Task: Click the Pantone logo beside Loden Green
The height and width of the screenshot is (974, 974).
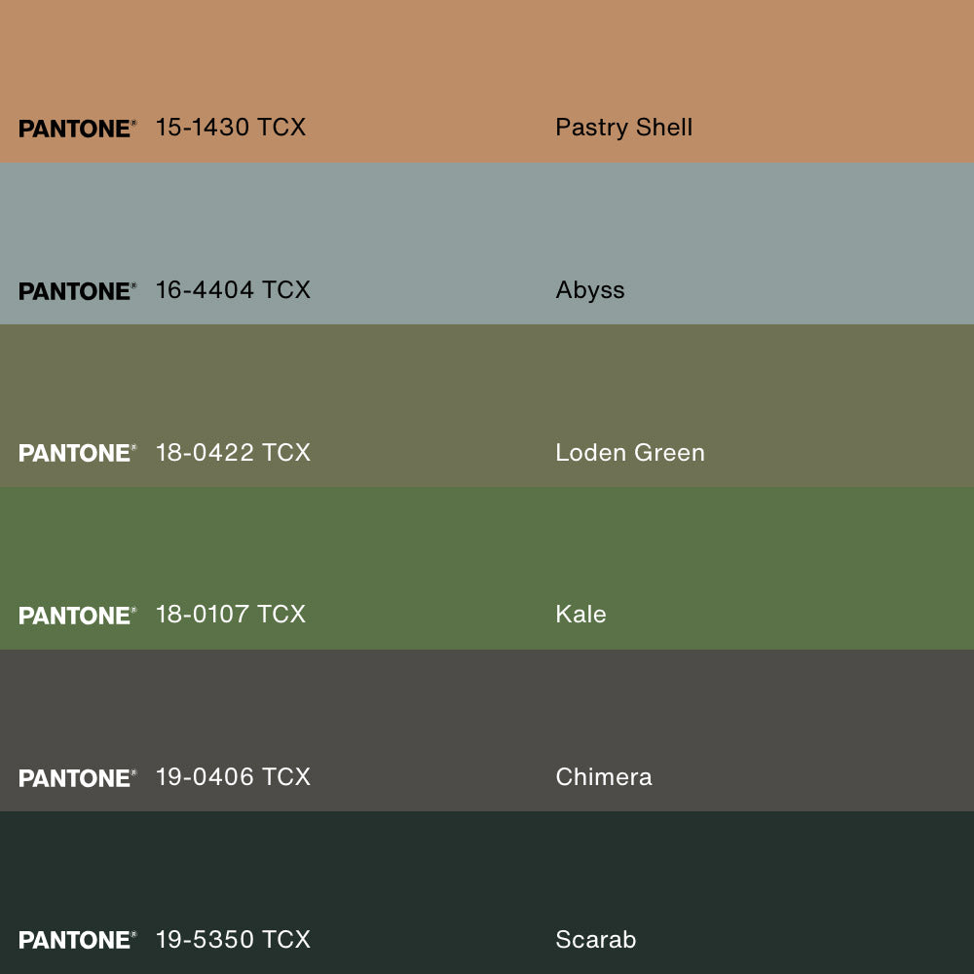Action: (77, 453)
